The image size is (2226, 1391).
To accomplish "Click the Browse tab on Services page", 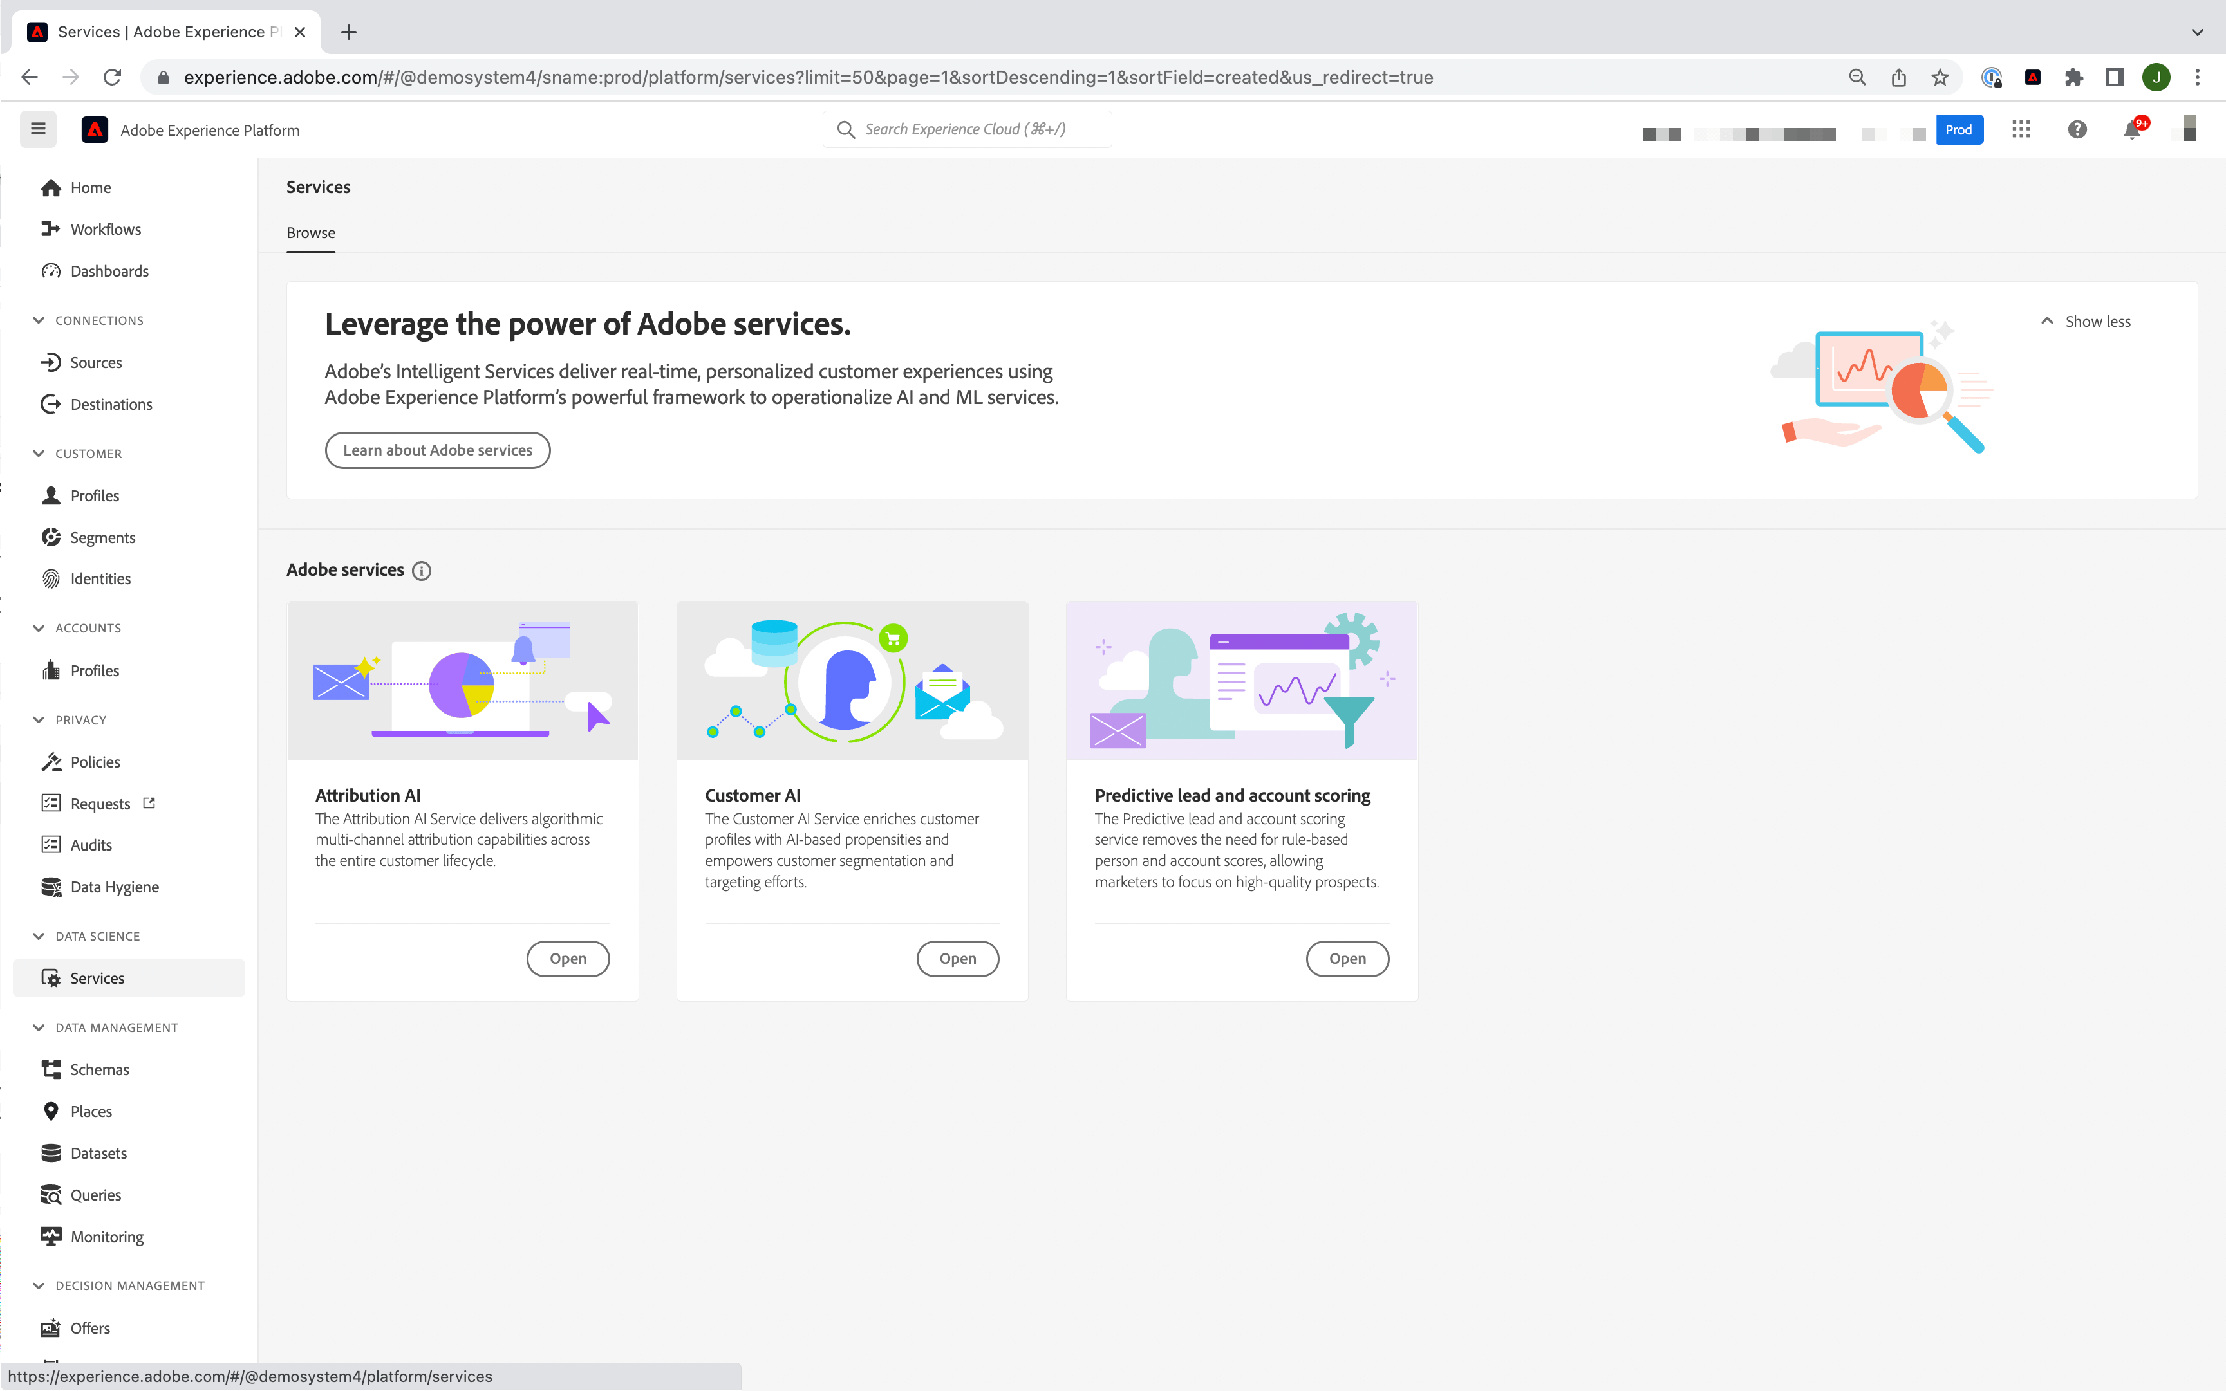I will pos(311,232).
